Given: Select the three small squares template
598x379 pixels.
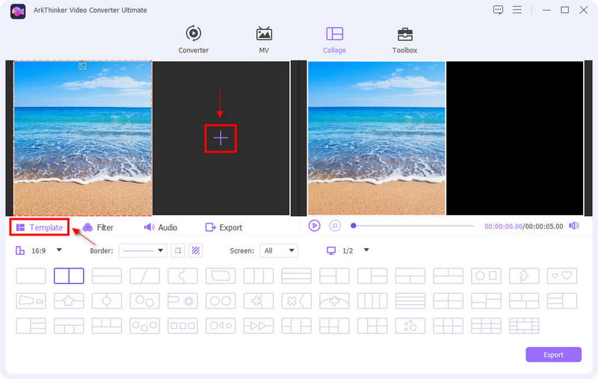Looking at the screenshot, I should 182,326.
